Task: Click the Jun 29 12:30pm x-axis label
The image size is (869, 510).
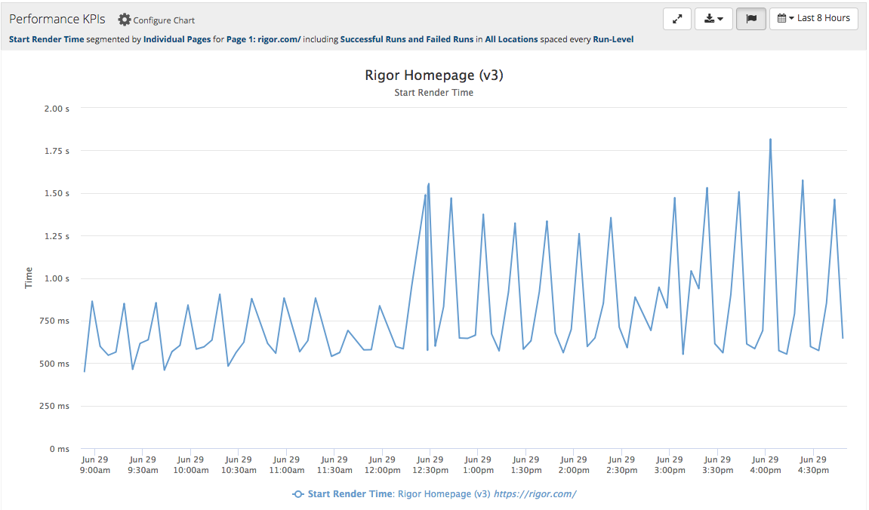Action: (430, 465)
